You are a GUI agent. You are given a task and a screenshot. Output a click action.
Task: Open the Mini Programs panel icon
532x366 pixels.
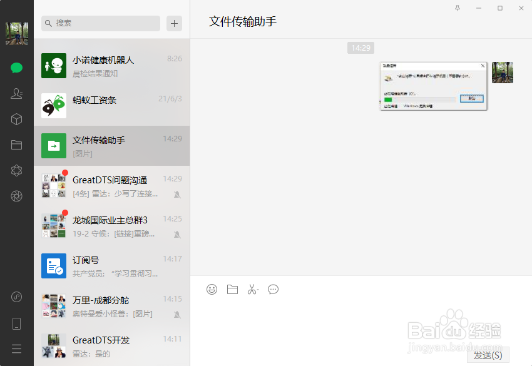click(x=16, y=297)
